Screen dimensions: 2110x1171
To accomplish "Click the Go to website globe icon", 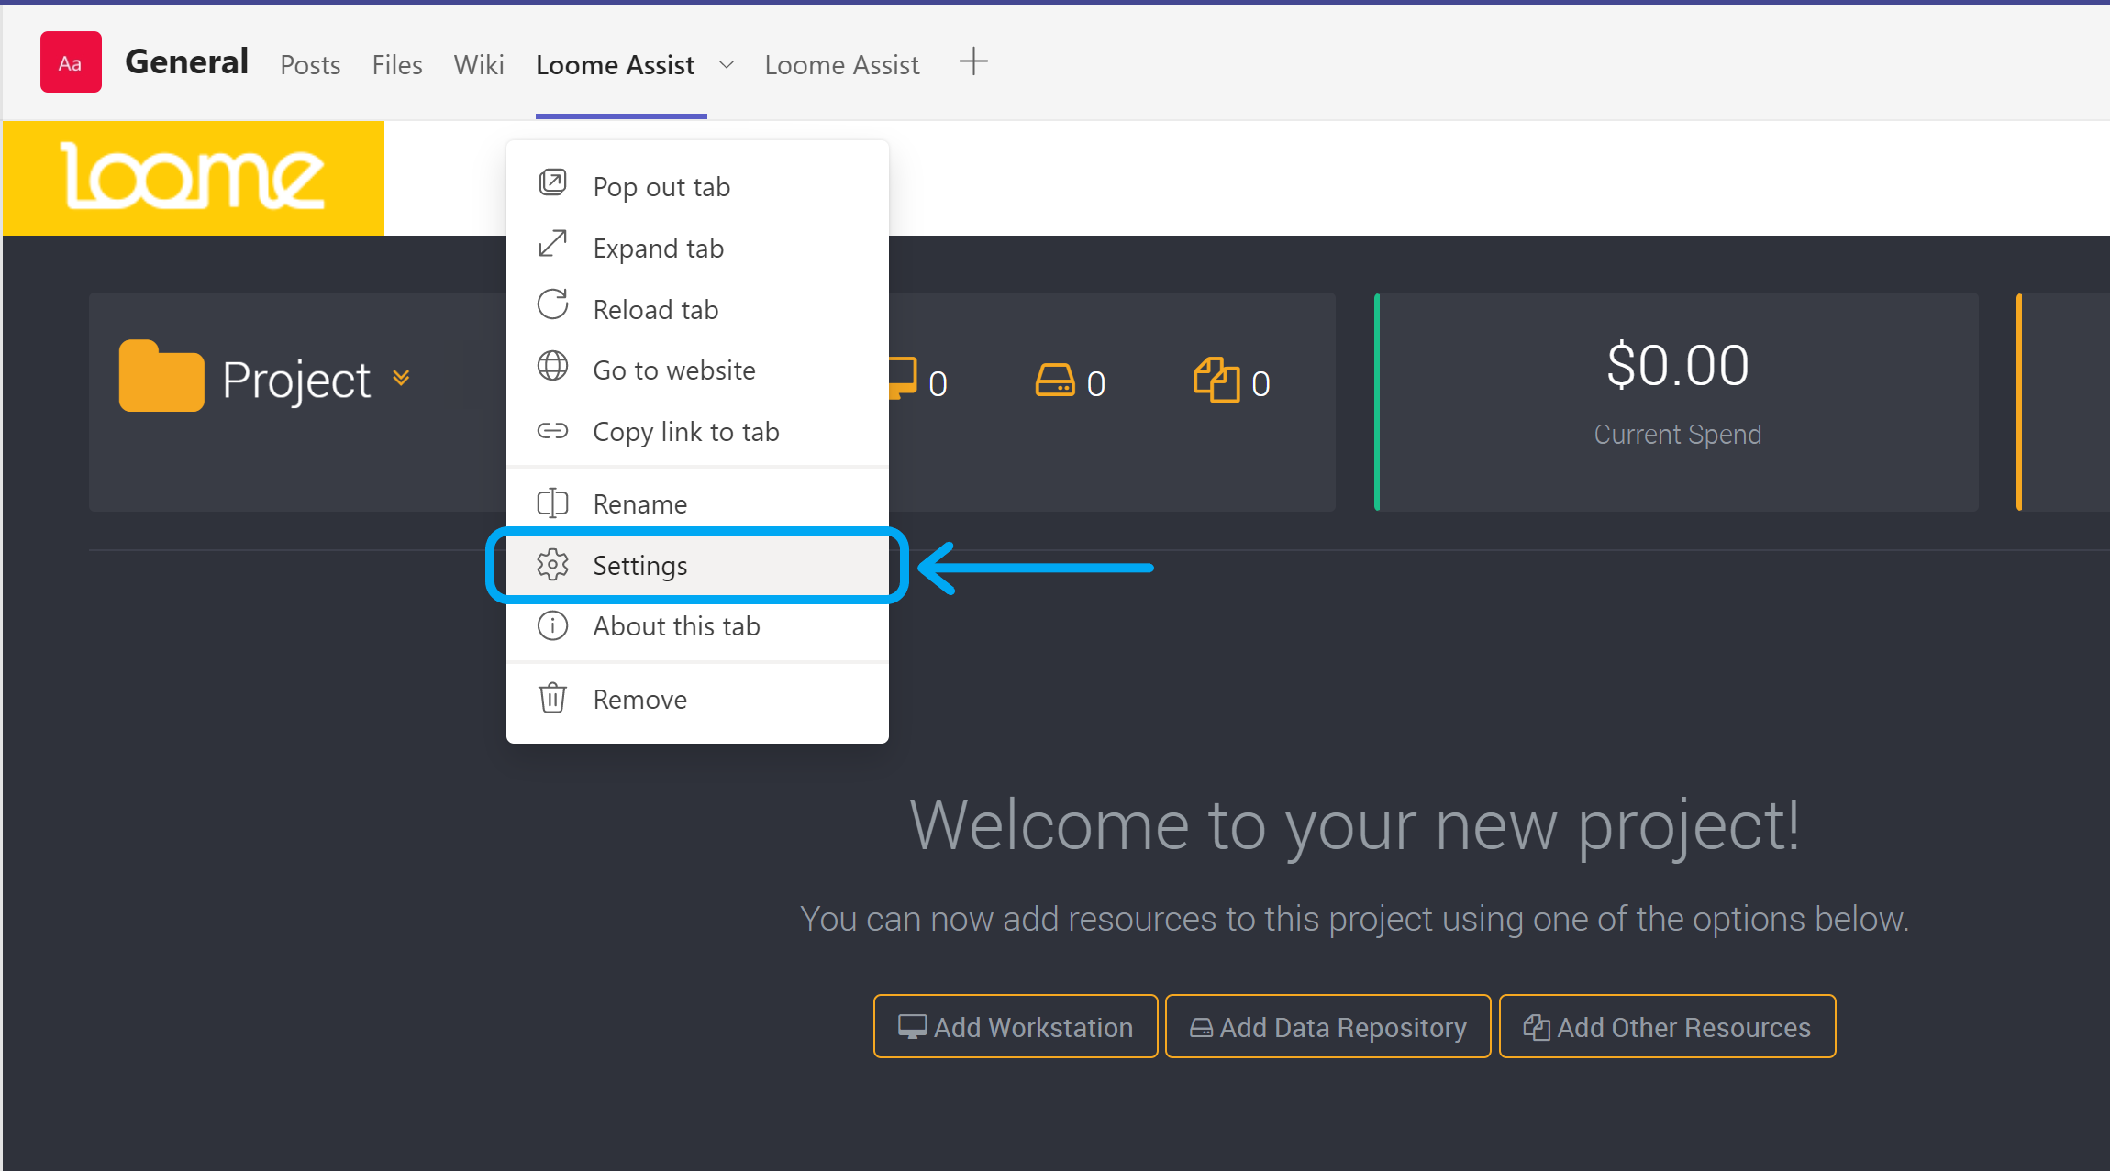I will tap(552, 370).
